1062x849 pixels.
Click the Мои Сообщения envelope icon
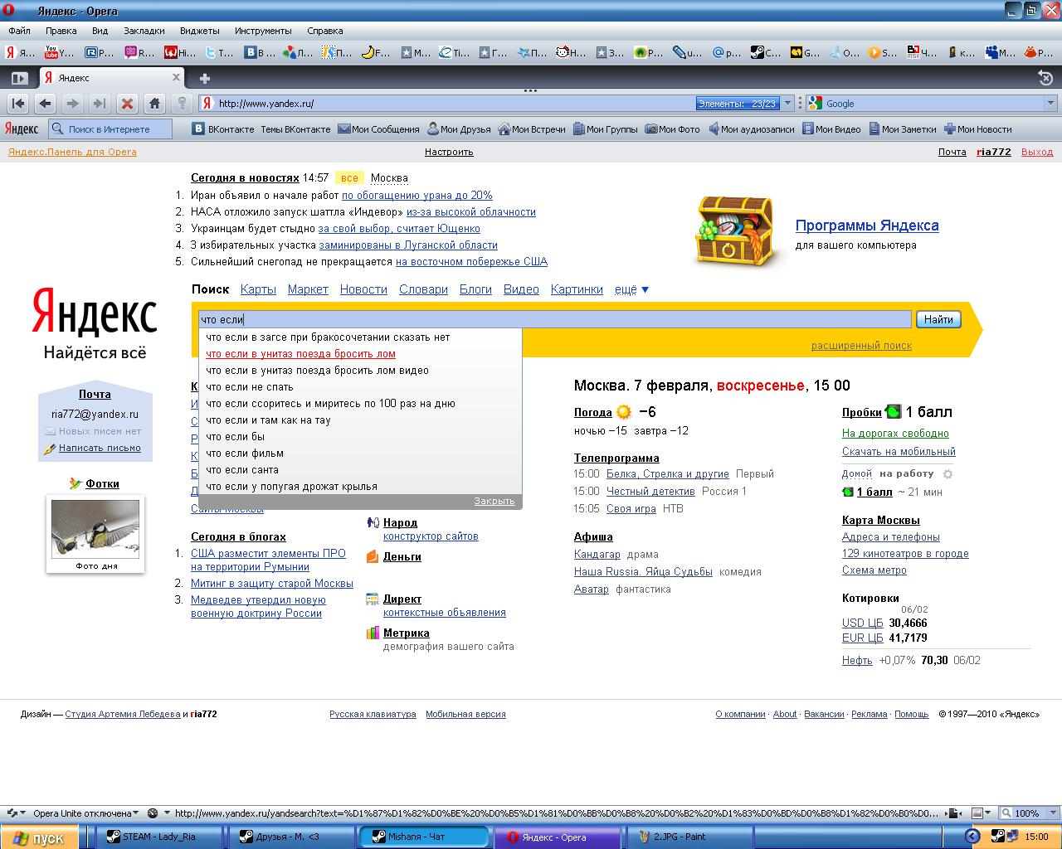point(344,129)
